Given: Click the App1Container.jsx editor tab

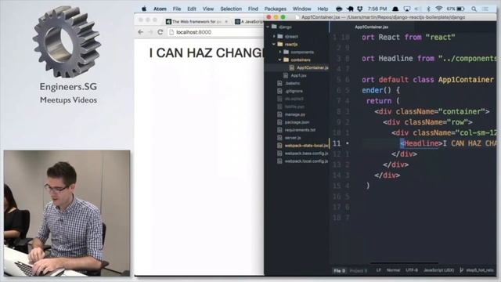Looking at the screenshot, I should pyautogui.click(x=371, y=27).
